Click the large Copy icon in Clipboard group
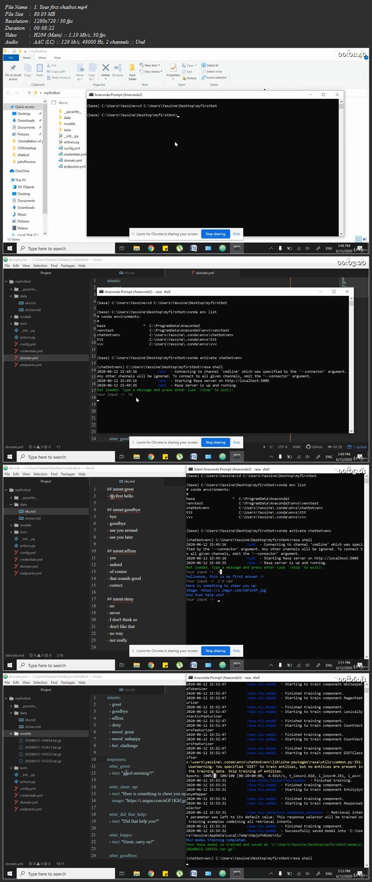Viewport: 372px width, 882px height. [x=28, y=70]
